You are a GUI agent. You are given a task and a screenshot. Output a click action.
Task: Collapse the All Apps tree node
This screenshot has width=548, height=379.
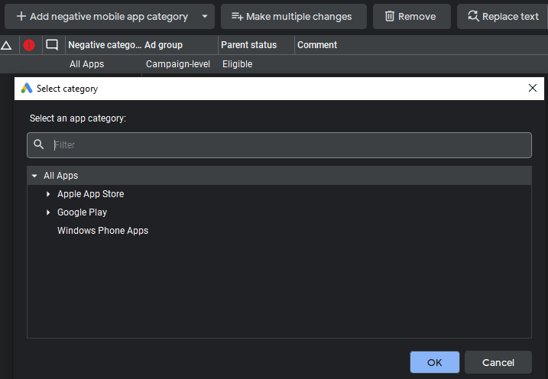(34, 176)
